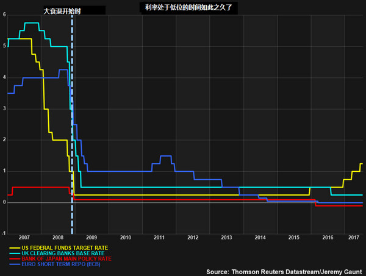This screenshot has width=366, height=276.
Task: Click the 2008 x-axis label
Action: pos(58,238)
